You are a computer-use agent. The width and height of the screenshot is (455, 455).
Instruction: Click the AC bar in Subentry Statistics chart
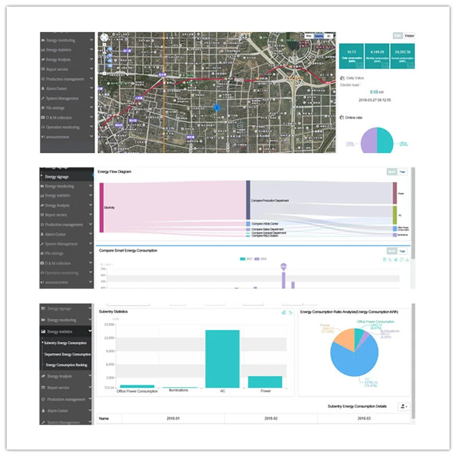coord(222,359)
